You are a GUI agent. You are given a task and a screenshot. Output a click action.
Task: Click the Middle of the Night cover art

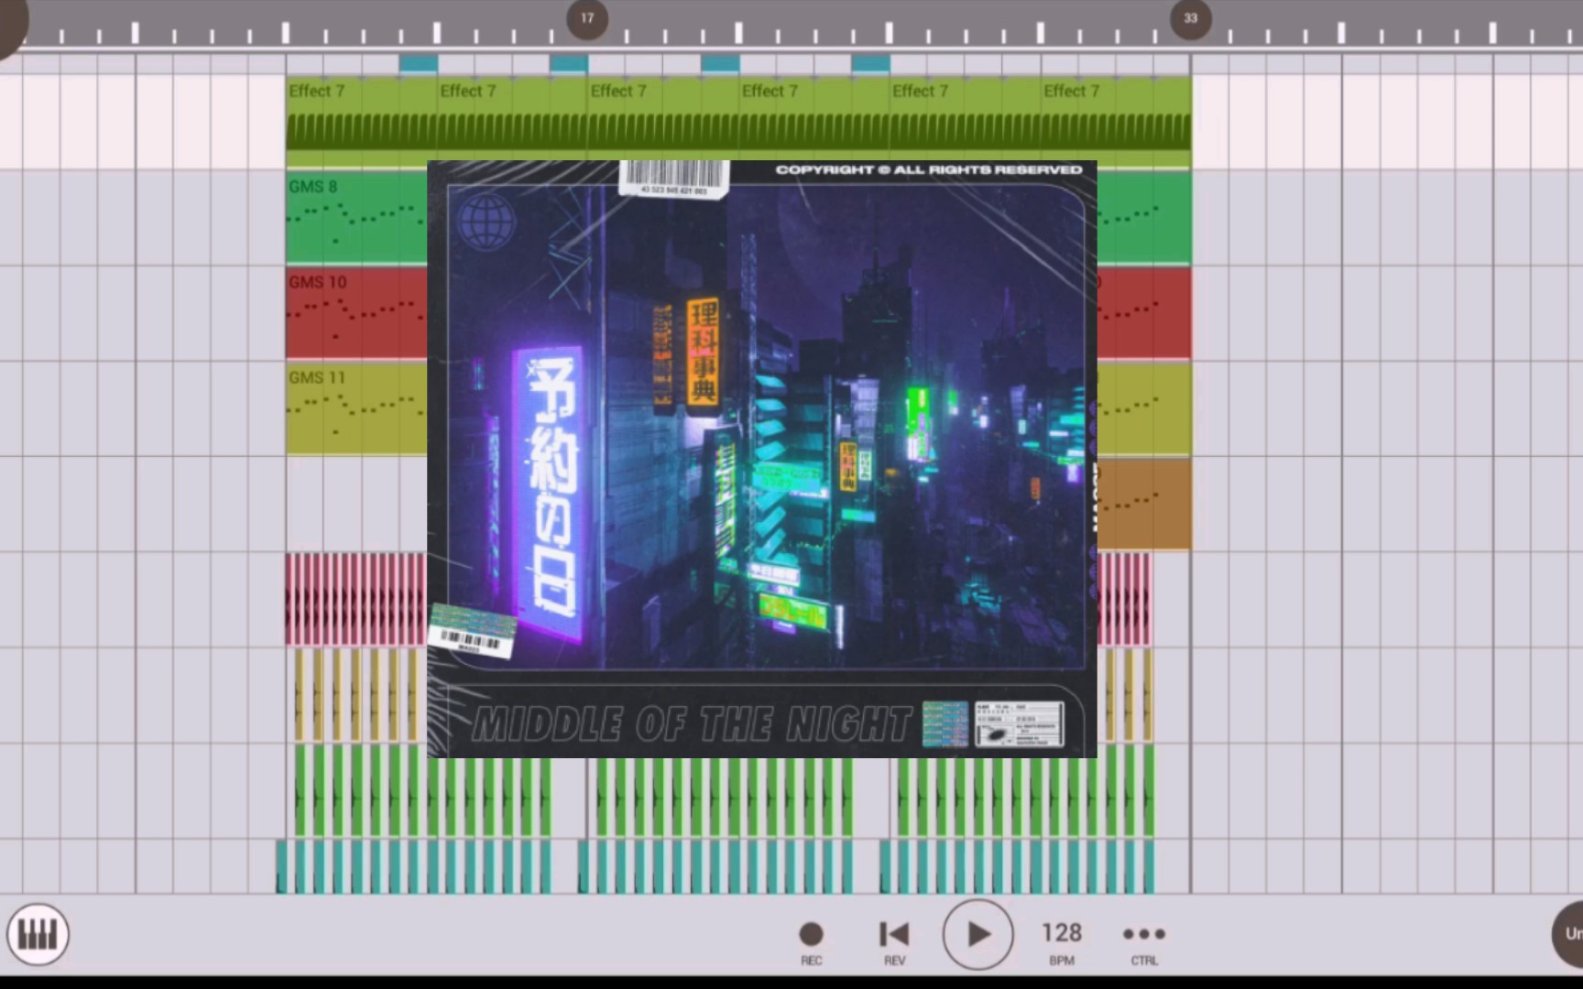click(762, 459)
